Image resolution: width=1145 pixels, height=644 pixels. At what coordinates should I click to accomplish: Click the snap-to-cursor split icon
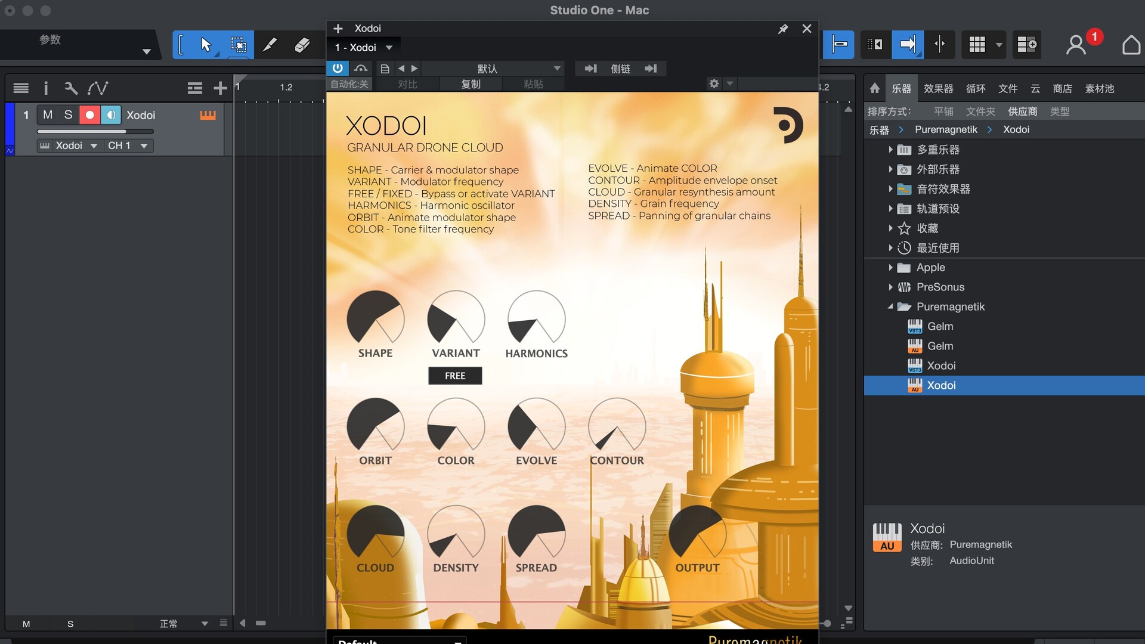(x=940, y=45)
